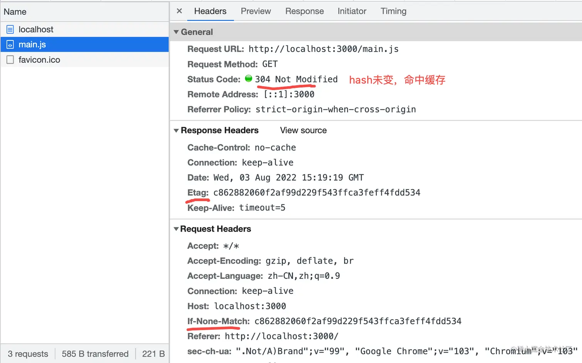
Task: Open the Timing tab
Action: pos(393,11)
